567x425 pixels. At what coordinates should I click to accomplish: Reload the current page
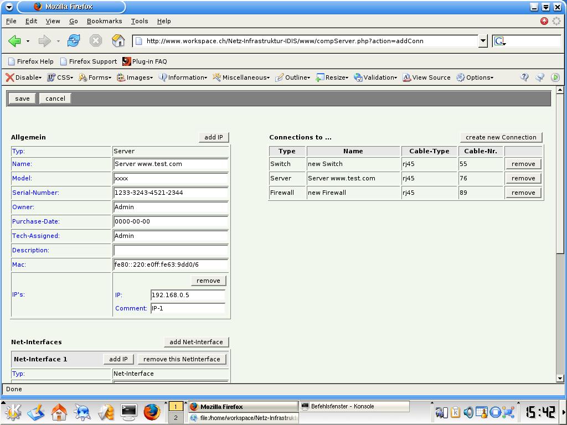tap(74, 40)
